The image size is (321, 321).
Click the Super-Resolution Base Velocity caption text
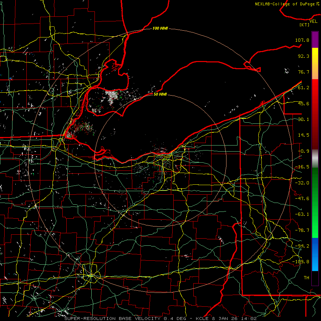tap(160, 319)
